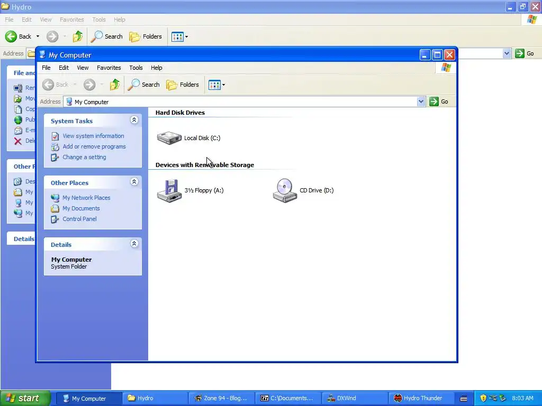Click the Back button in the Hydro window
Screen dimensions: 542x406
coord(19,36)
